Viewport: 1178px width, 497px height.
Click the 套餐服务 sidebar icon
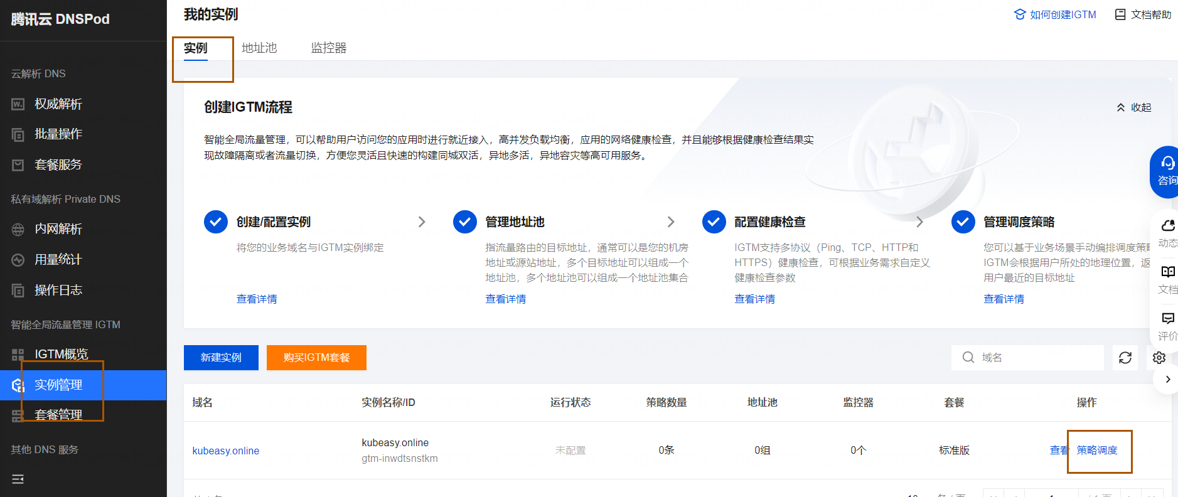[18, 165]
